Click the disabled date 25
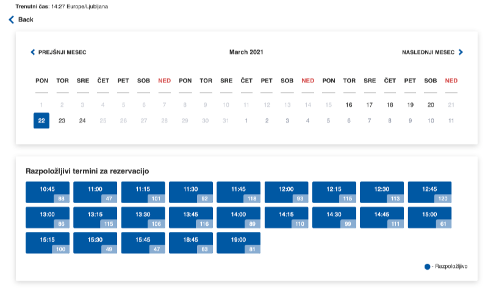 tap(102, 120)
